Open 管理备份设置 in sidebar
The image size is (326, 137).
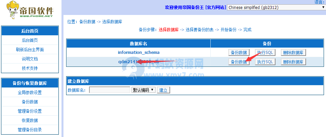30,111
